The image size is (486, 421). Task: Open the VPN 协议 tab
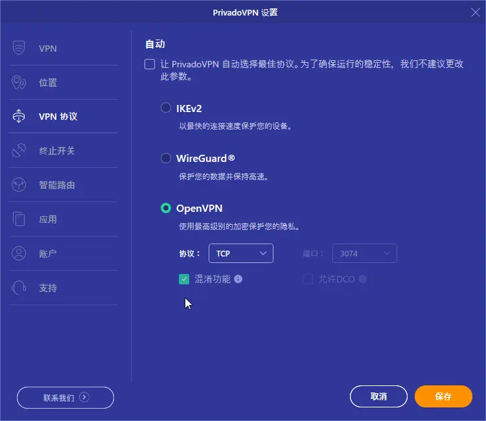[x=64, y=117]
